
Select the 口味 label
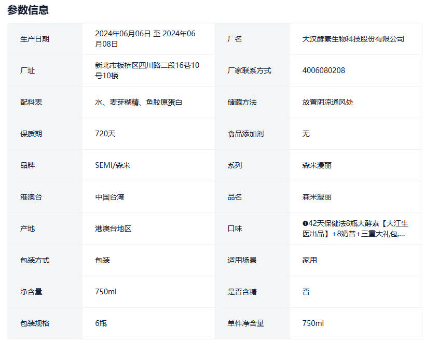tap(235, 229)
